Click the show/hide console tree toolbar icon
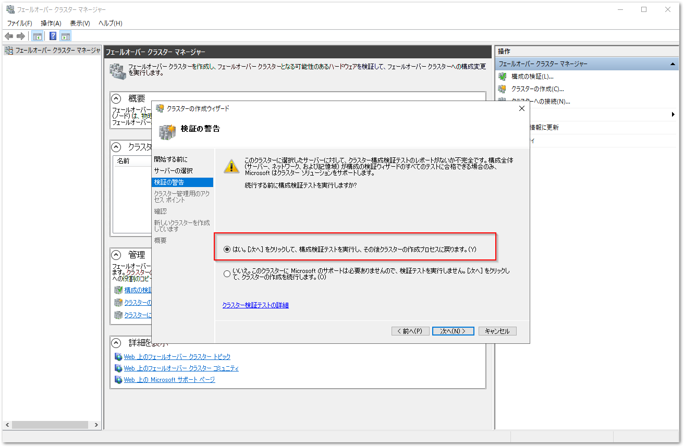Viewport: 684px width, 447px height. click(37, 35)
